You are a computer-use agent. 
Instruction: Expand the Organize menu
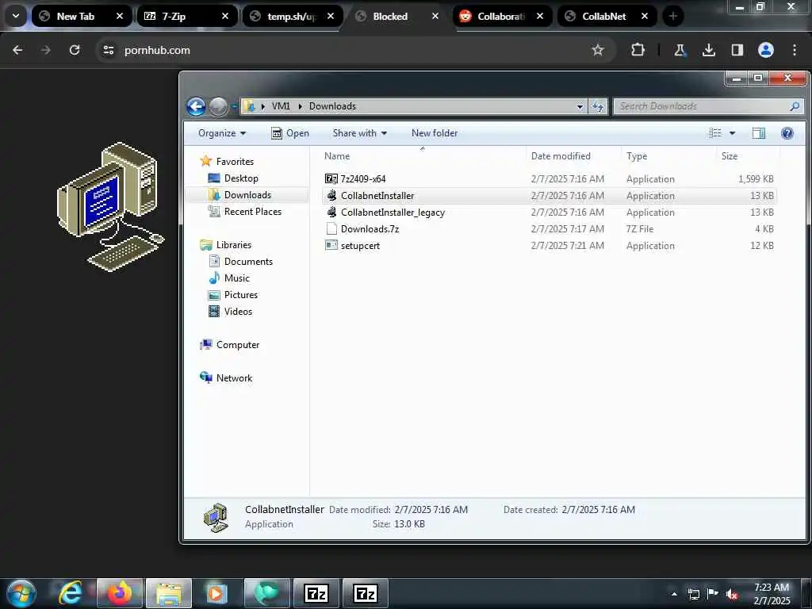point(222,133)
